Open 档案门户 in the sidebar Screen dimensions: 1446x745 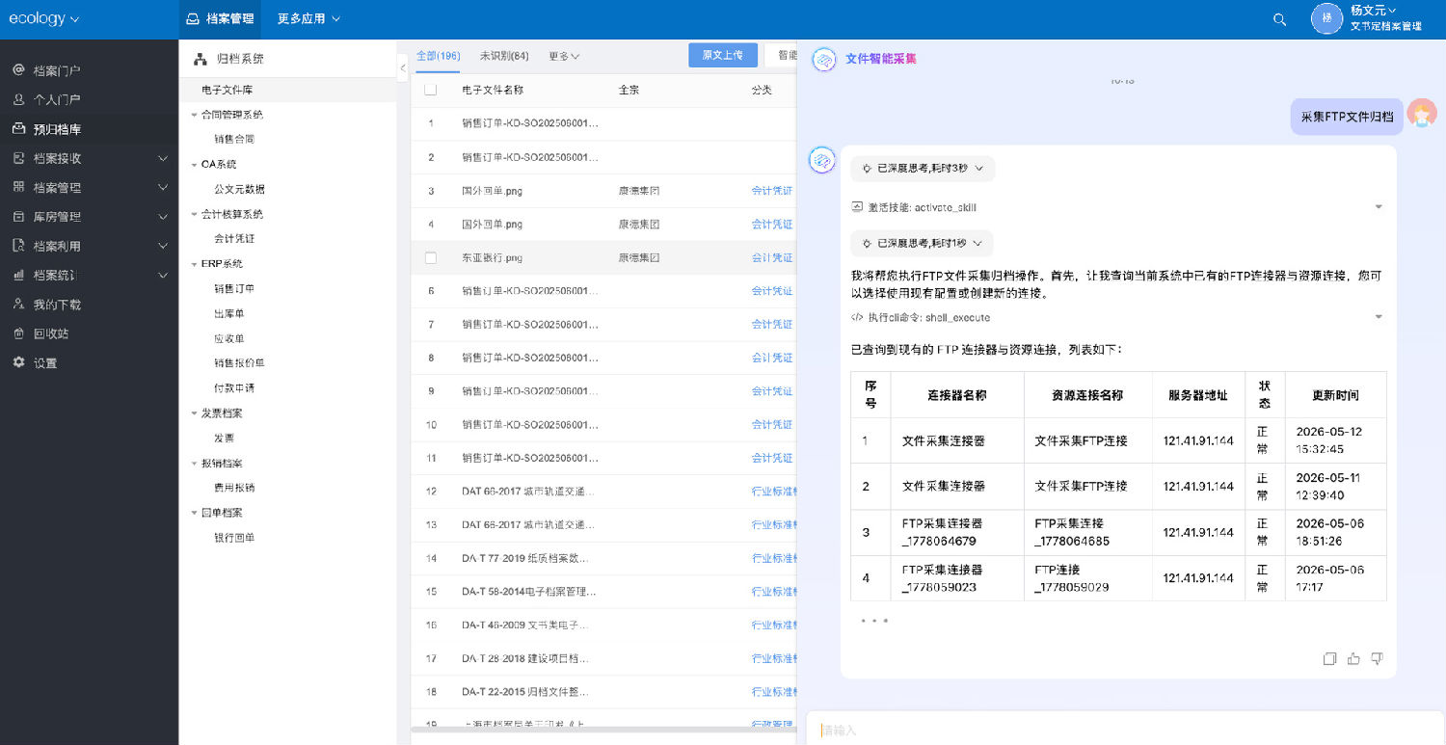57,70
